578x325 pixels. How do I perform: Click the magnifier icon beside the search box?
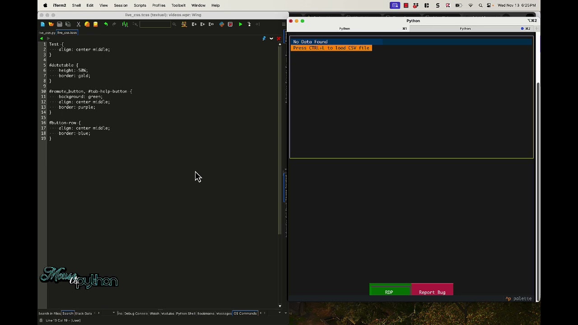[x=174, y=24]
